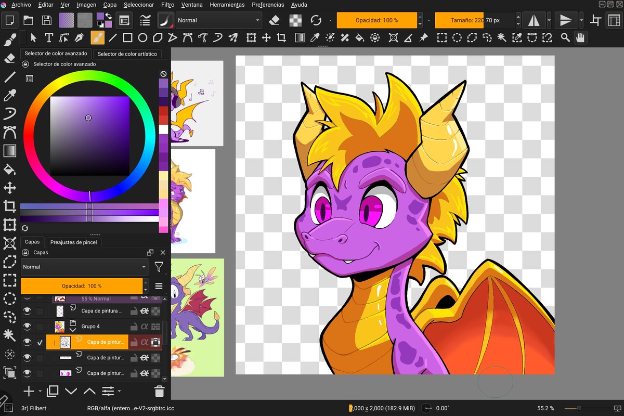Toggle wrap-around mode icon
Screen dimensions: 624x416
(596, 20)
